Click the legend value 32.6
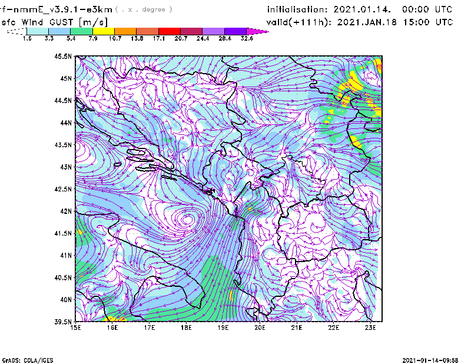Image resolution: width=471 pixels, height=364 pixels. tap(247, 38)
